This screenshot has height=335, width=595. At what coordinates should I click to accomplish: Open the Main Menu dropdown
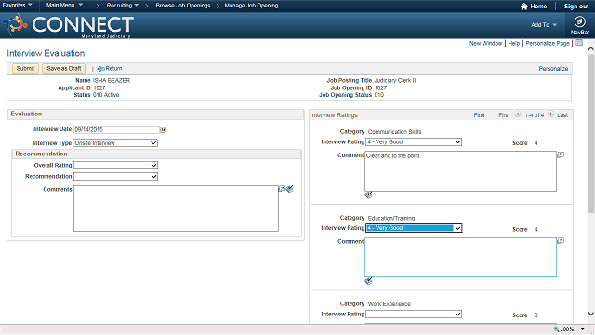click(64, 5)
